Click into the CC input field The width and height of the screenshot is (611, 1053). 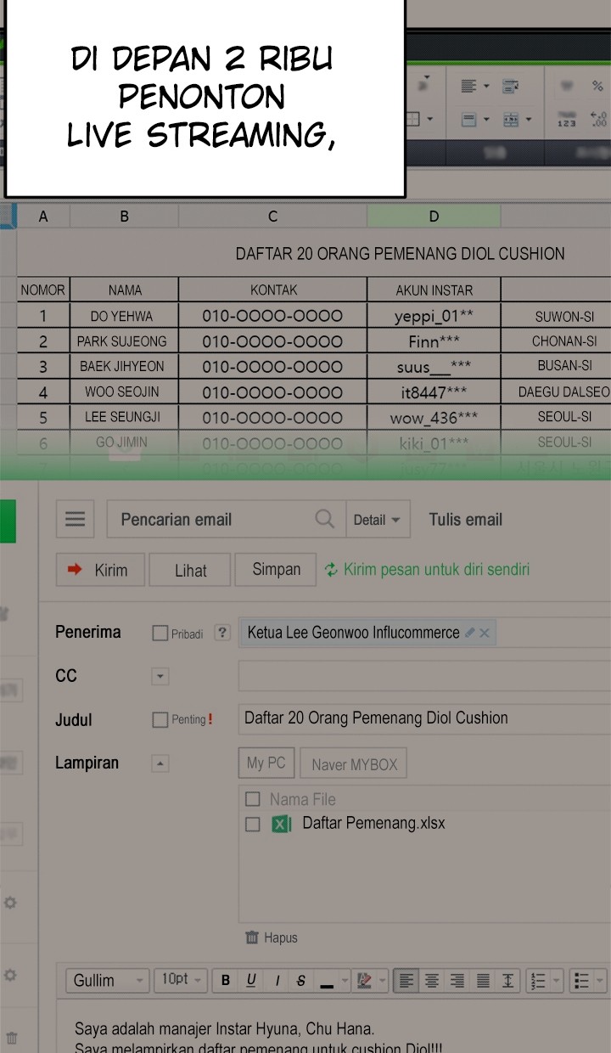[424, 677]
